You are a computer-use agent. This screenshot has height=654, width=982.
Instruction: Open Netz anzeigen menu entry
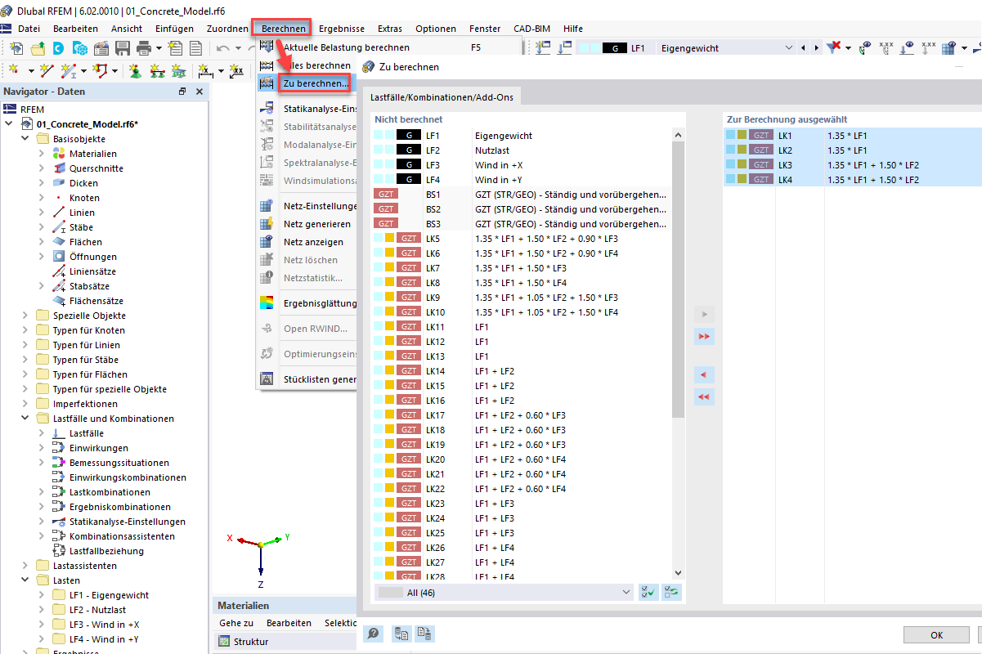(313, 242)
